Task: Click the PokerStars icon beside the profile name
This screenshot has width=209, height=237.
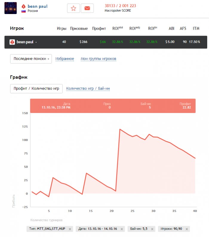Action: [24, 6]
